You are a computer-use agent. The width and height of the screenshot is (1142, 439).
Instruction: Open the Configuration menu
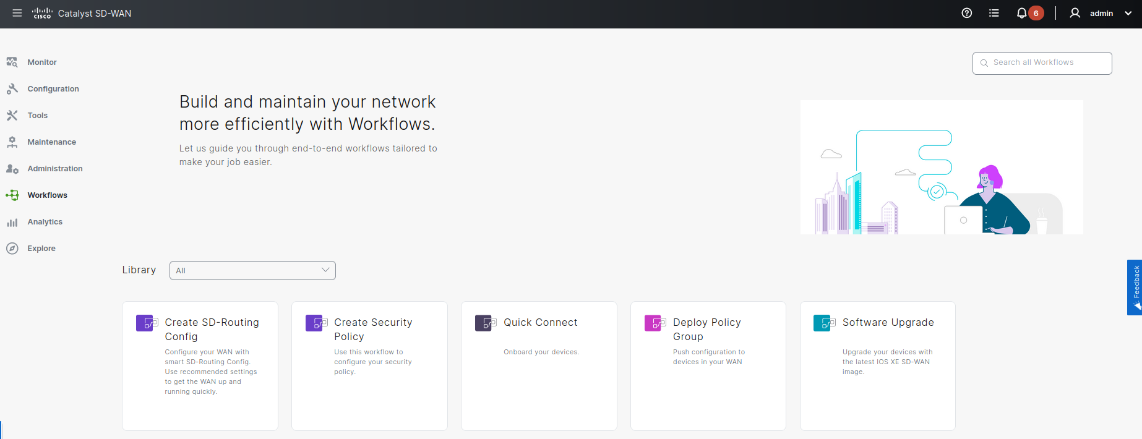[x=53, y=89]
